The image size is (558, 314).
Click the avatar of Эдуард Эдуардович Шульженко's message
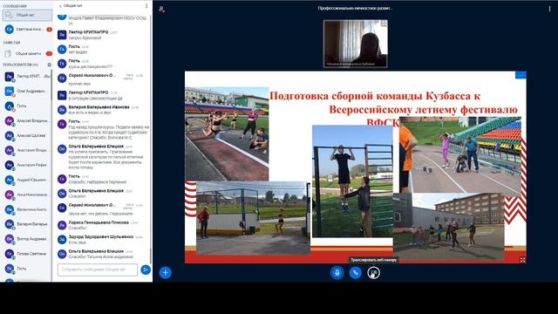pos(62,239)
